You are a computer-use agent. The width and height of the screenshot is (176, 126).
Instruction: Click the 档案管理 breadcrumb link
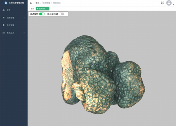click(x=46, y=3)
